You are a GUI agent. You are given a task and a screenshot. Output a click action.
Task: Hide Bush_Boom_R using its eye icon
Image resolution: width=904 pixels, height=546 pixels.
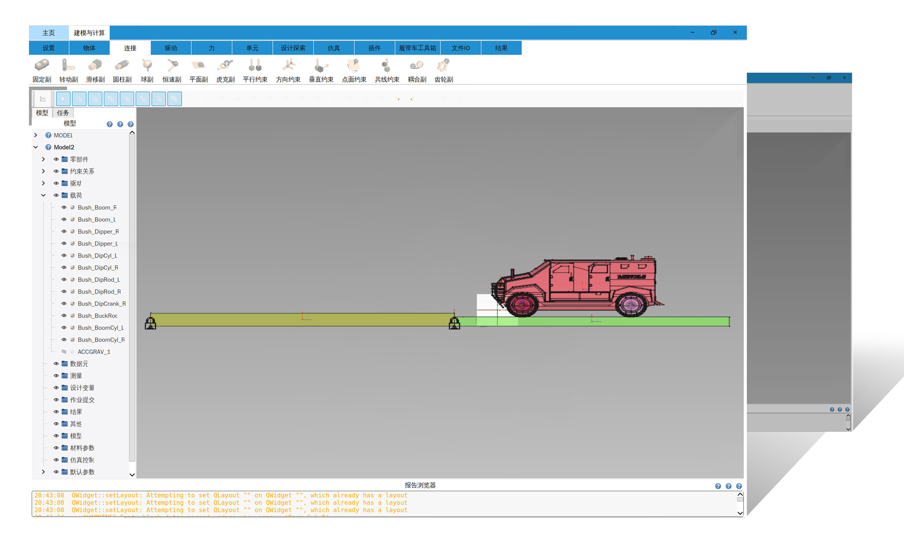click(x=64, y=207)
